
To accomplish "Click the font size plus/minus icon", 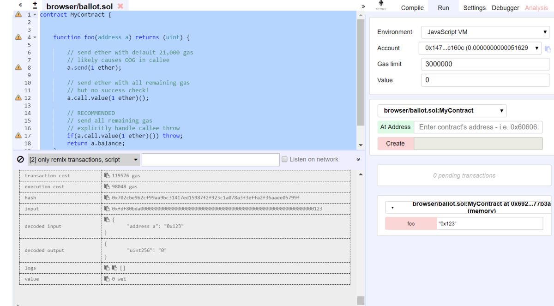I will [x=35, y=5].
